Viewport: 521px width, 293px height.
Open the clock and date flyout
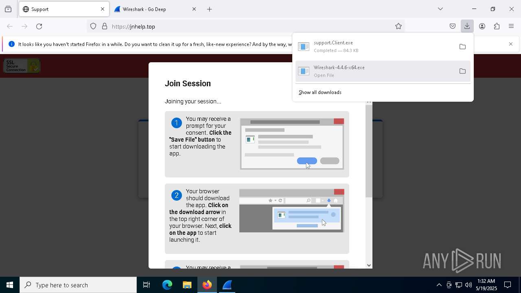click(486, 285)
